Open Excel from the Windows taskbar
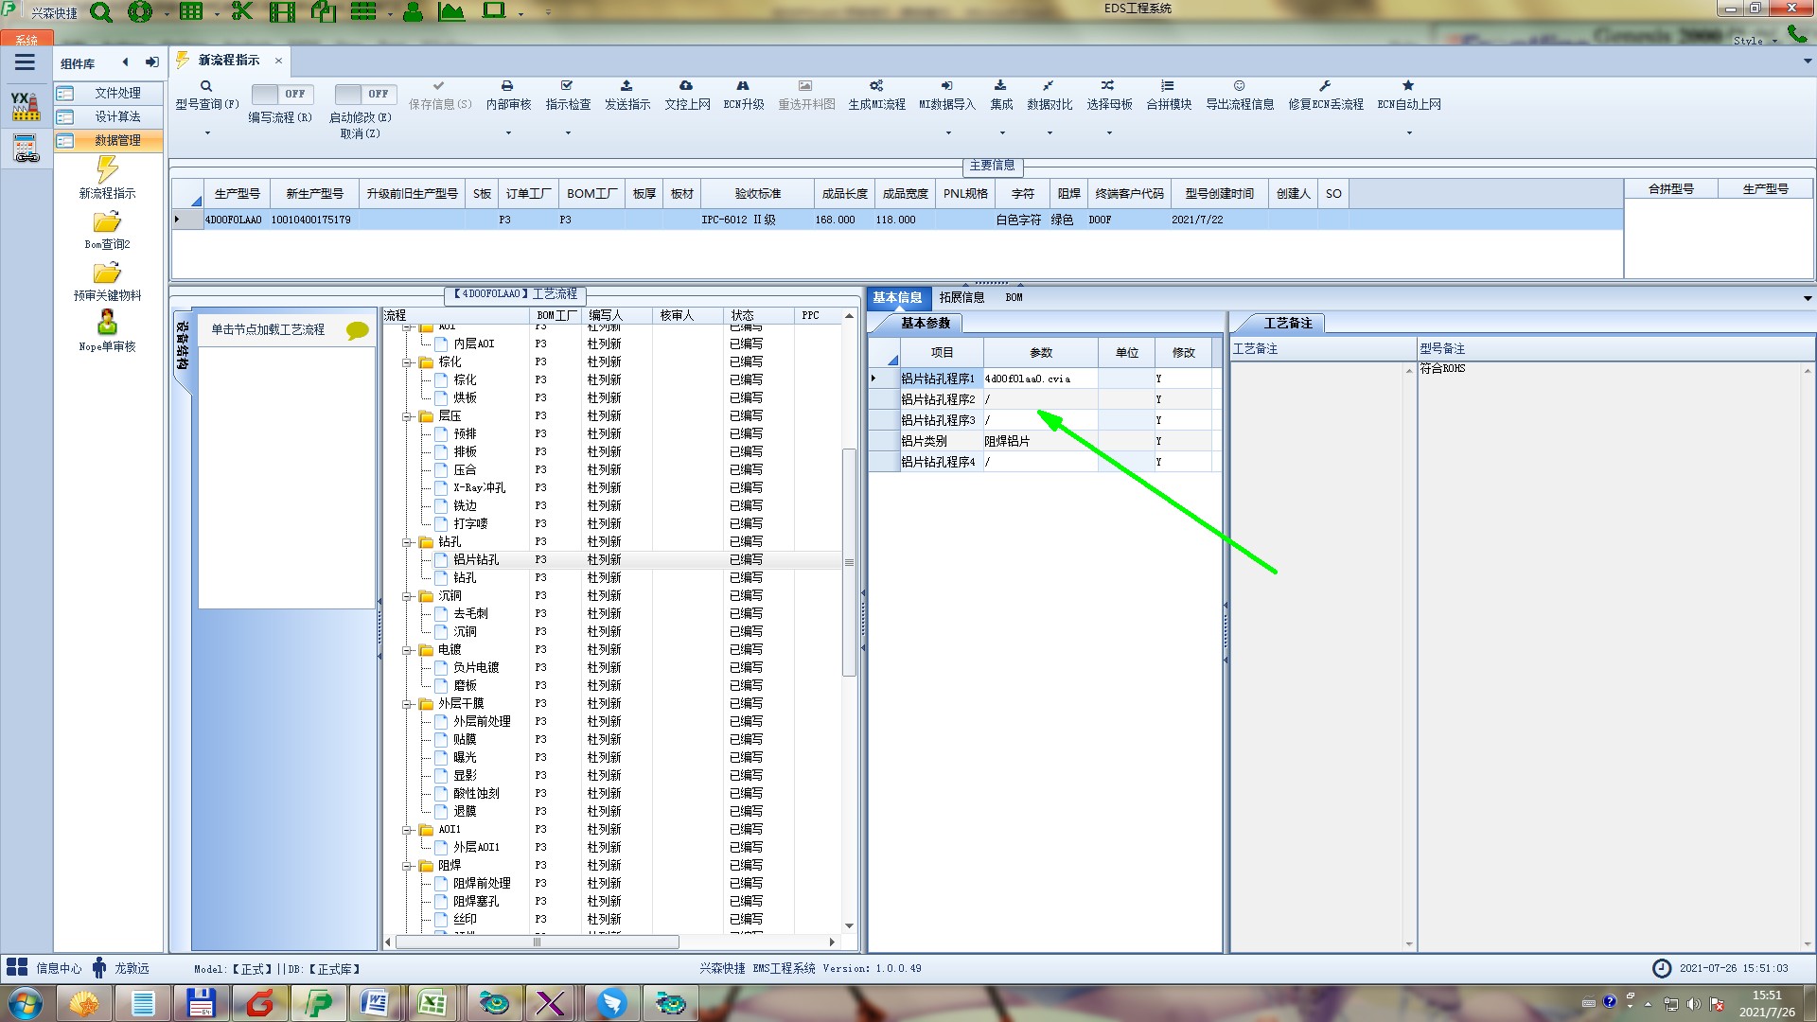Screen dimensions: 1817x1022 tap(432, 1002)
